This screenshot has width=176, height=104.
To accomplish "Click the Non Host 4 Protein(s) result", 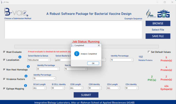I will 166,68.
